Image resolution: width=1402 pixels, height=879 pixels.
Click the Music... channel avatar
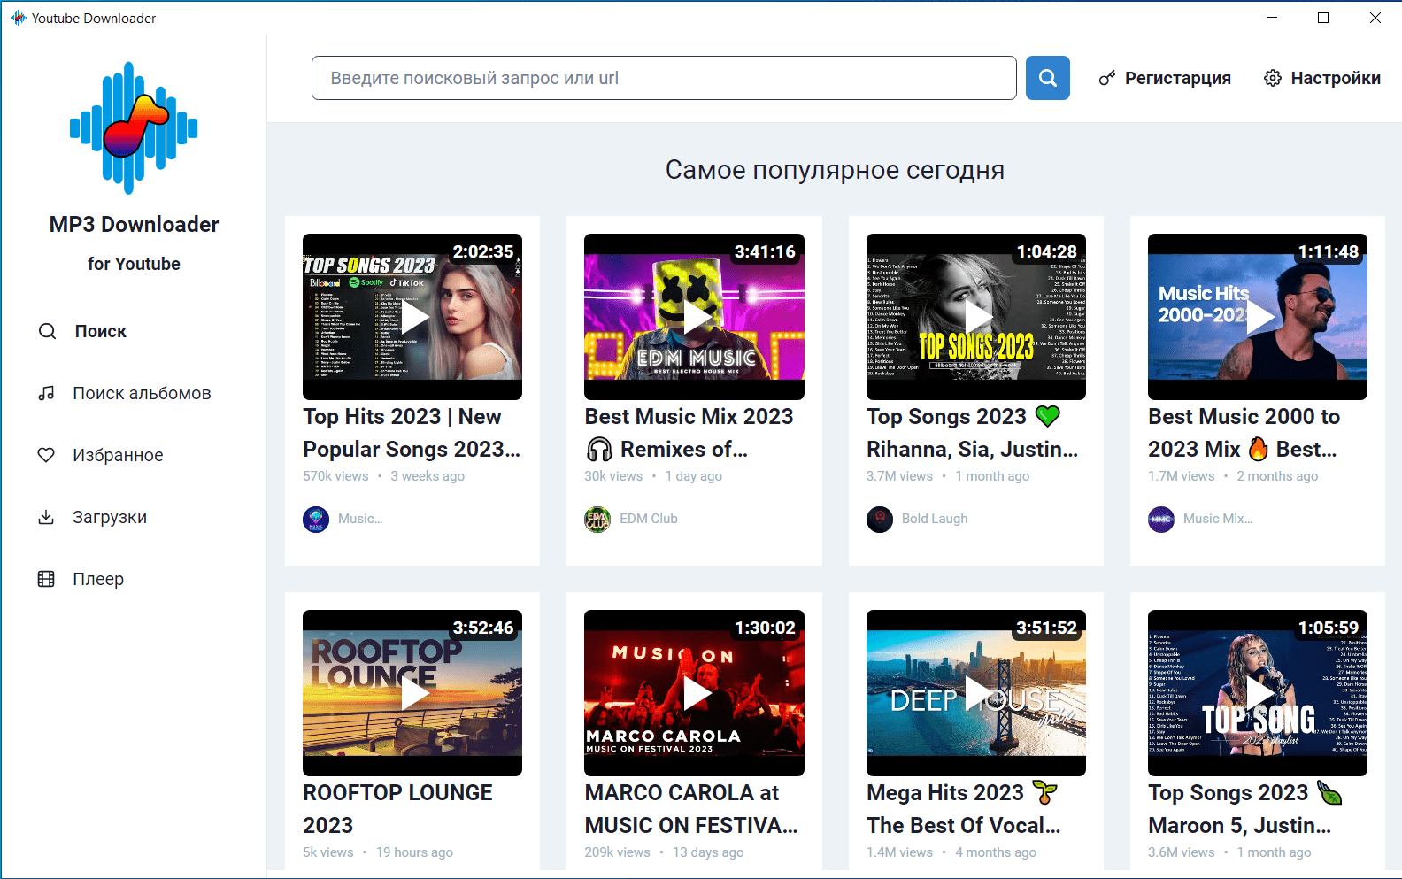(316, 519)
